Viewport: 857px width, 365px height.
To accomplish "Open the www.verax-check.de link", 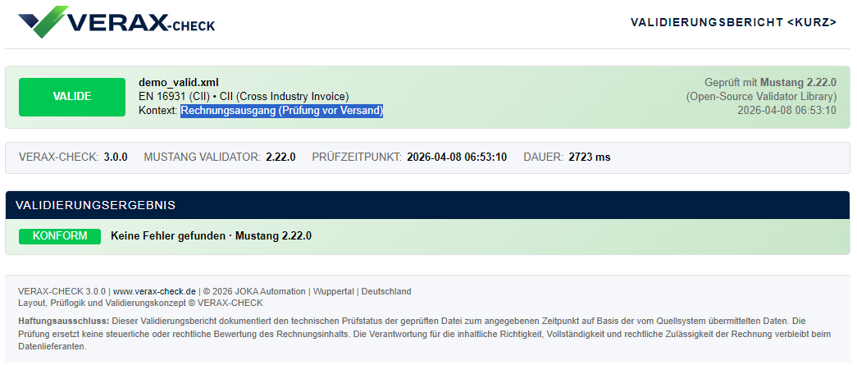I will (x=154, y=291).
